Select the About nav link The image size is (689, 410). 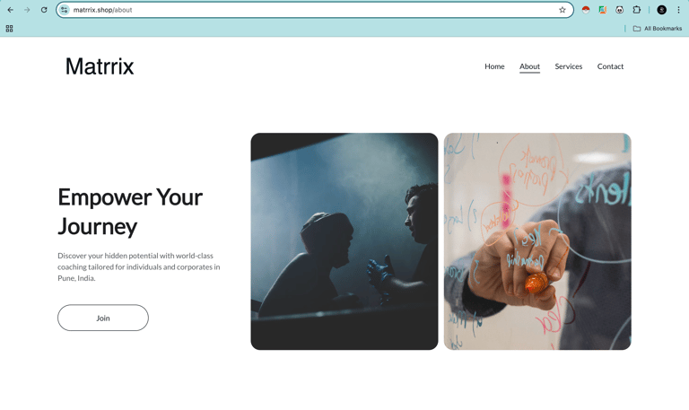tap(529, 66)
